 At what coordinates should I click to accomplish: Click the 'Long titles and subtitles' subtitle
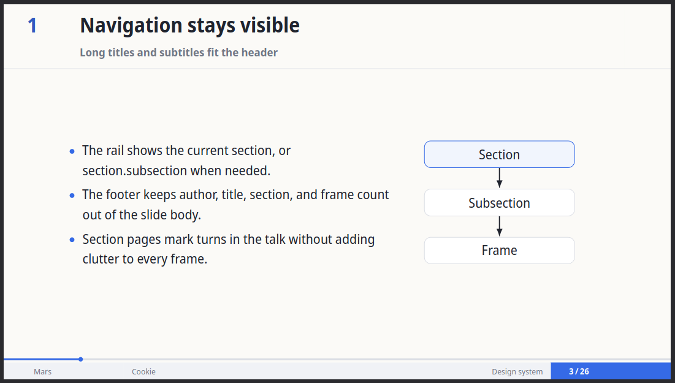(x=178, y=53)
